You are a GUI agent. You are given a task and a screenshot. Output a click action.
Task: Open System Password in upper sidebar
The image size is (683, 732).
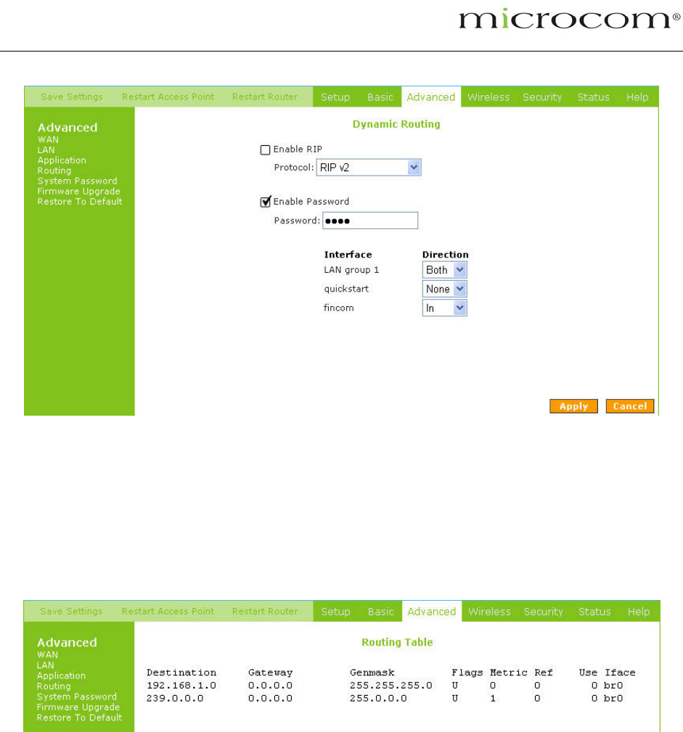coord(77,181)
